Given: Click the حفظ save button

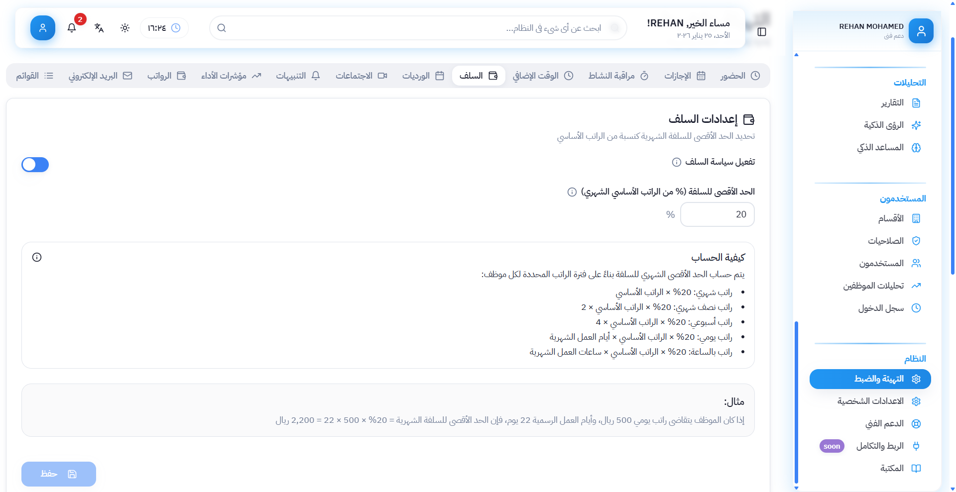Looking at the screenshot, I should point(59,474).
